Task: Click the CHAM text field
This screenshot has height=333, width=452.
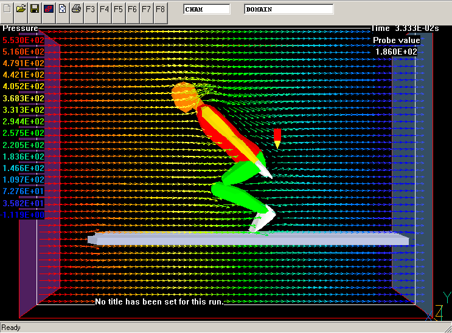Action: coord(207,10)
